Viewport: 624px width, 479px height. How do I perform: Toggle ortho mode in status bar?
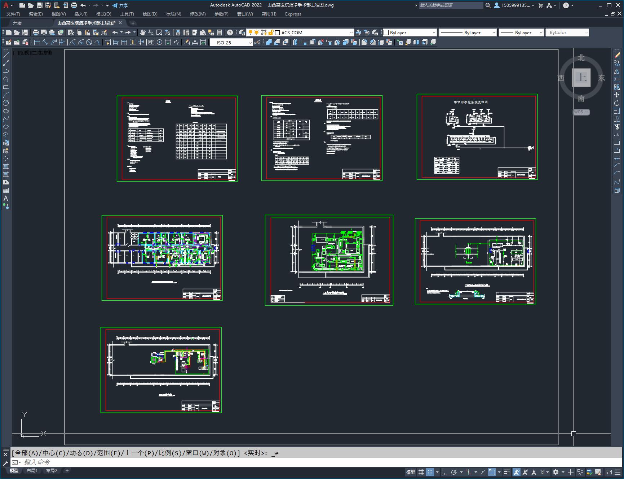pos(445,472)
